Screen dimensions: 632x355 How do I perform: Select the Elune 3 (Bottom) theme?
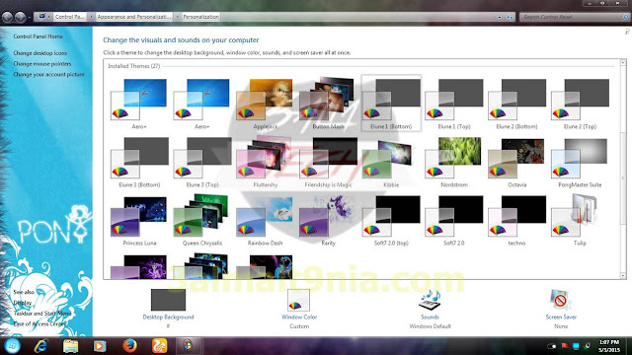(x=139, y=162)
